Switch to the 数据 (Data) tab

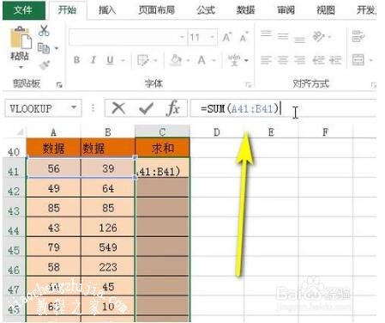245,10
